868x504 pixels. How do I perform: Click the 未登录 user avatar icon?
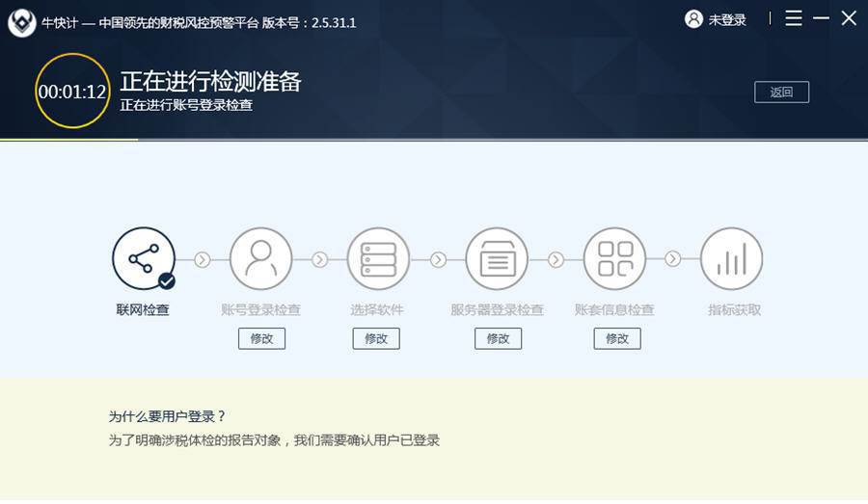click(x=693, y=19)
